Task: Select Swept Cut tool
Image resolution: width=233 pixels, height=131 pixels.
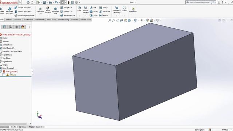Action: point(66,8)
